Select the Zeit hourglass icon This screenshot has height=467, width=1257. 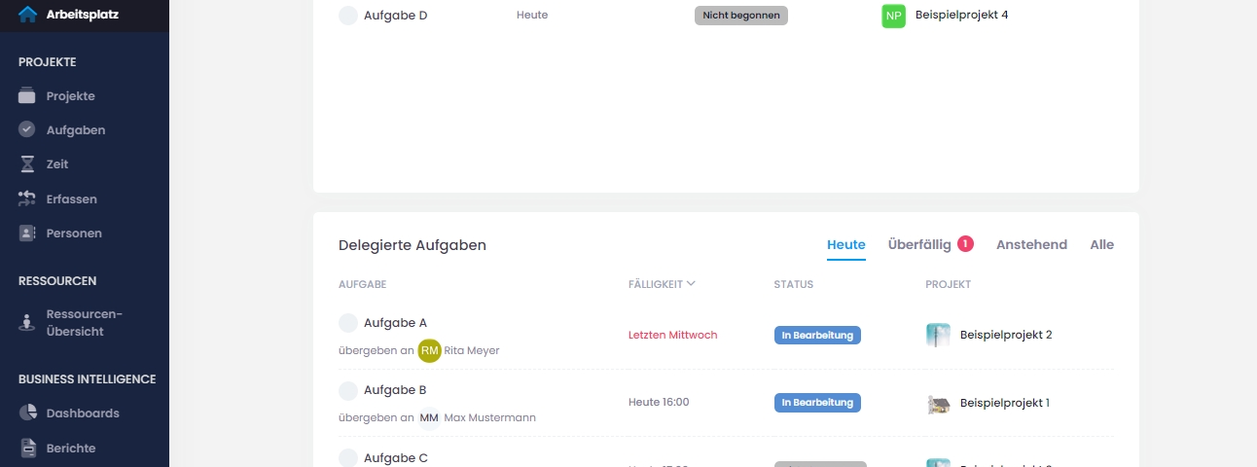coord(27,164)
